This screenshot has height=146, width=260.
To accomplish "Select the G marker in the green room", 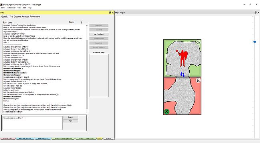I will click(x=198, y=43).
